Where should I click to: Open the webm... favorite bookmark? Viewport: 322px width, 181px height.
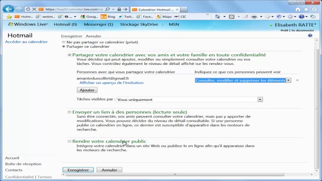point(45,17)
